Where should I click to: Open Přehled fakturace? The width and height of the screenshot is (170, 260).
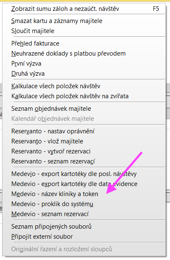click(x=84, y=43)
